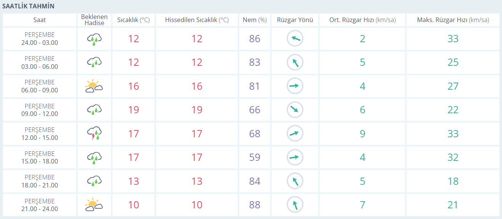Screen dimensions: 502x219
Task: Select the Perşembe 09.00 - 12.00 time cell
Action: click(x=40, y=110)
